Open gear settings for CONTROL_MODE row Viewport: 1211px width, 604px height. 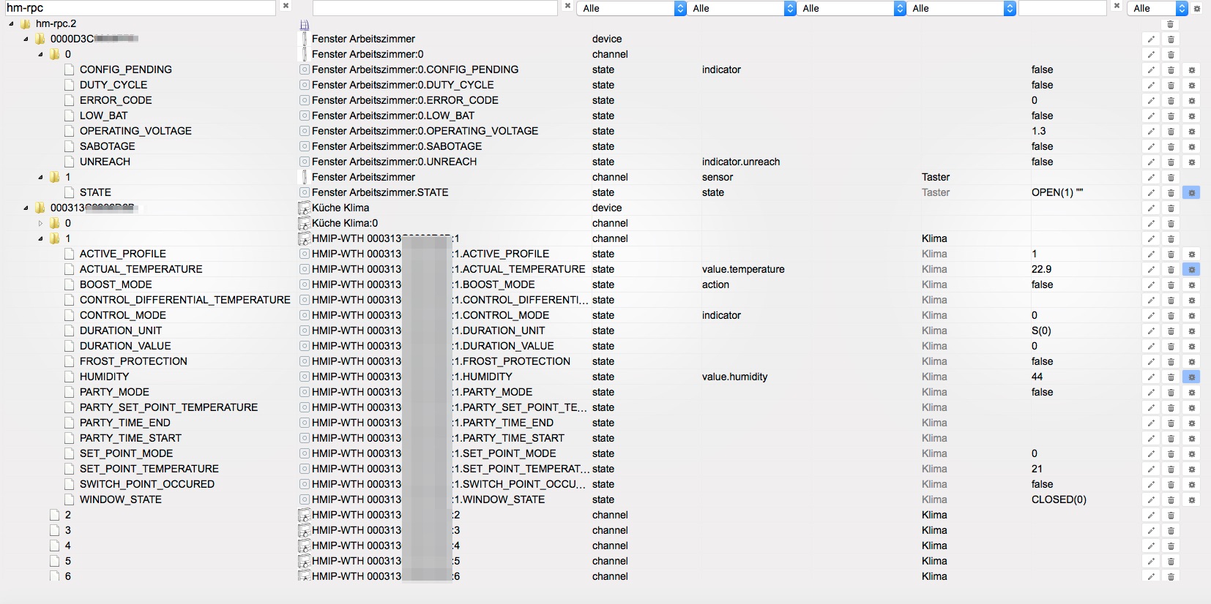coord(1191,316)
